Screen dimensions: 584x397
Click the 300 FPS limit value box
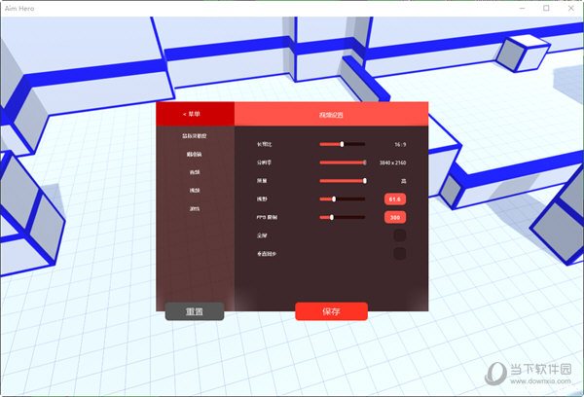[395, 217]
